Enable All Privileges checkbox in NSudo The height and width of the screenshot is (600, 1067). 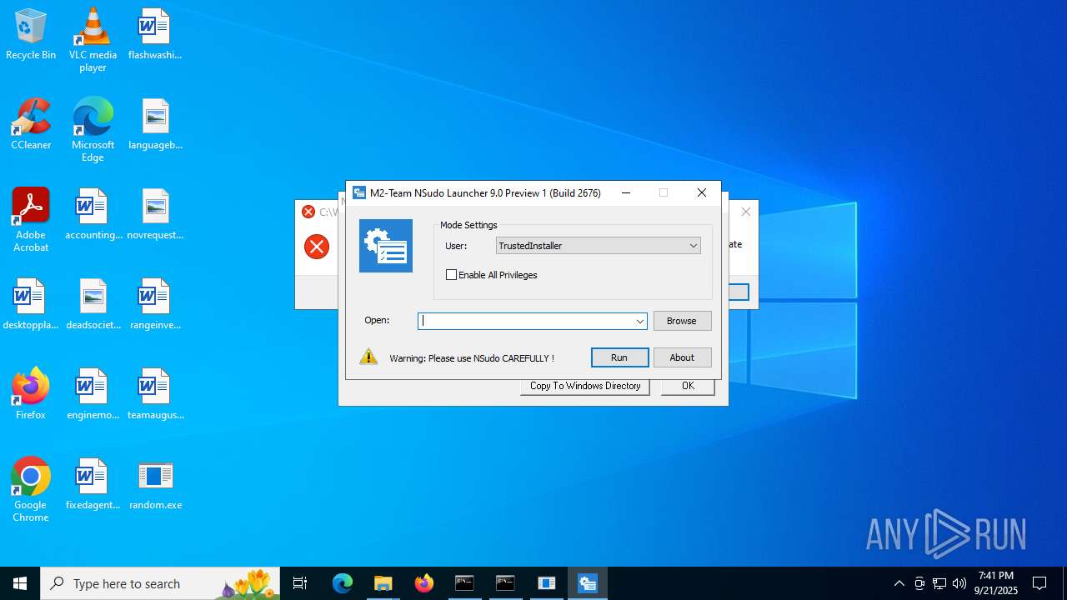pos(452,275)
